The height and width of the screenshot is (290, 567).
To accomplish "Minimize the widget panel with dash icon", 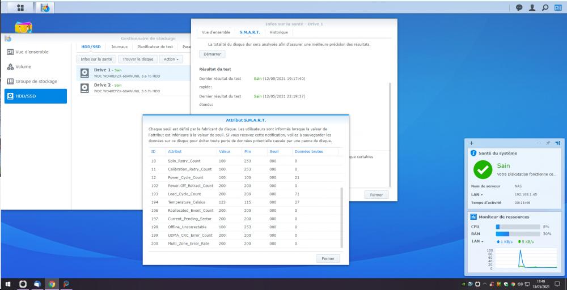I will click(x=539, y=143).
